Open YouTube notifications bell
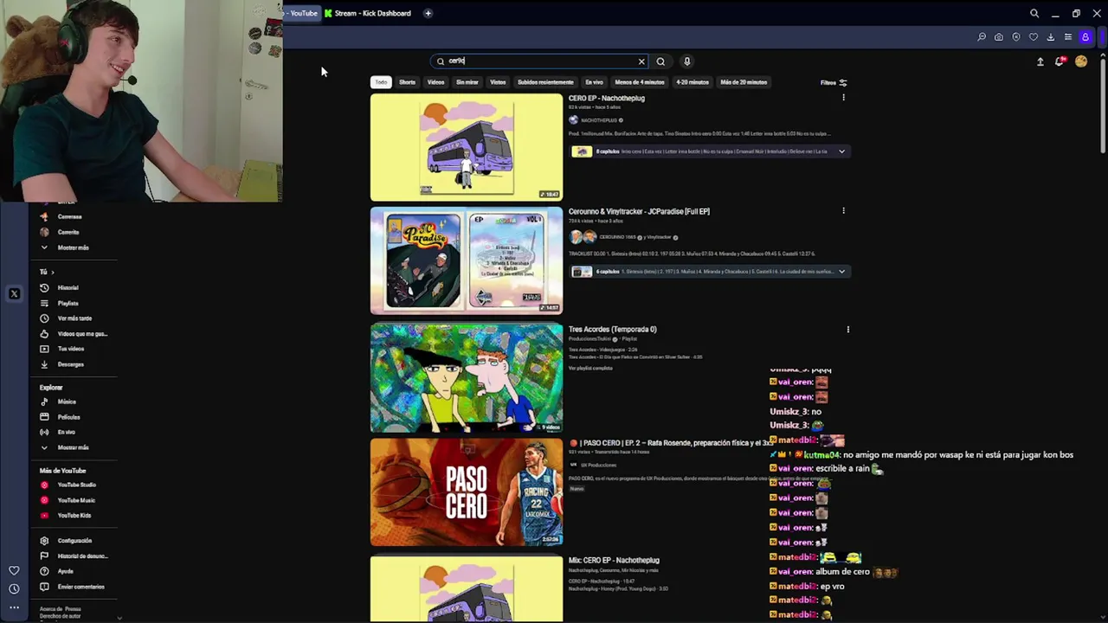Screen dimensions: 1108x623 pyautogui.click(x=1060, y=61)
